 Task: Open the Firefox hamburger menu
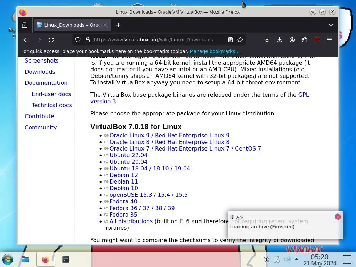(x=330, y=40)
